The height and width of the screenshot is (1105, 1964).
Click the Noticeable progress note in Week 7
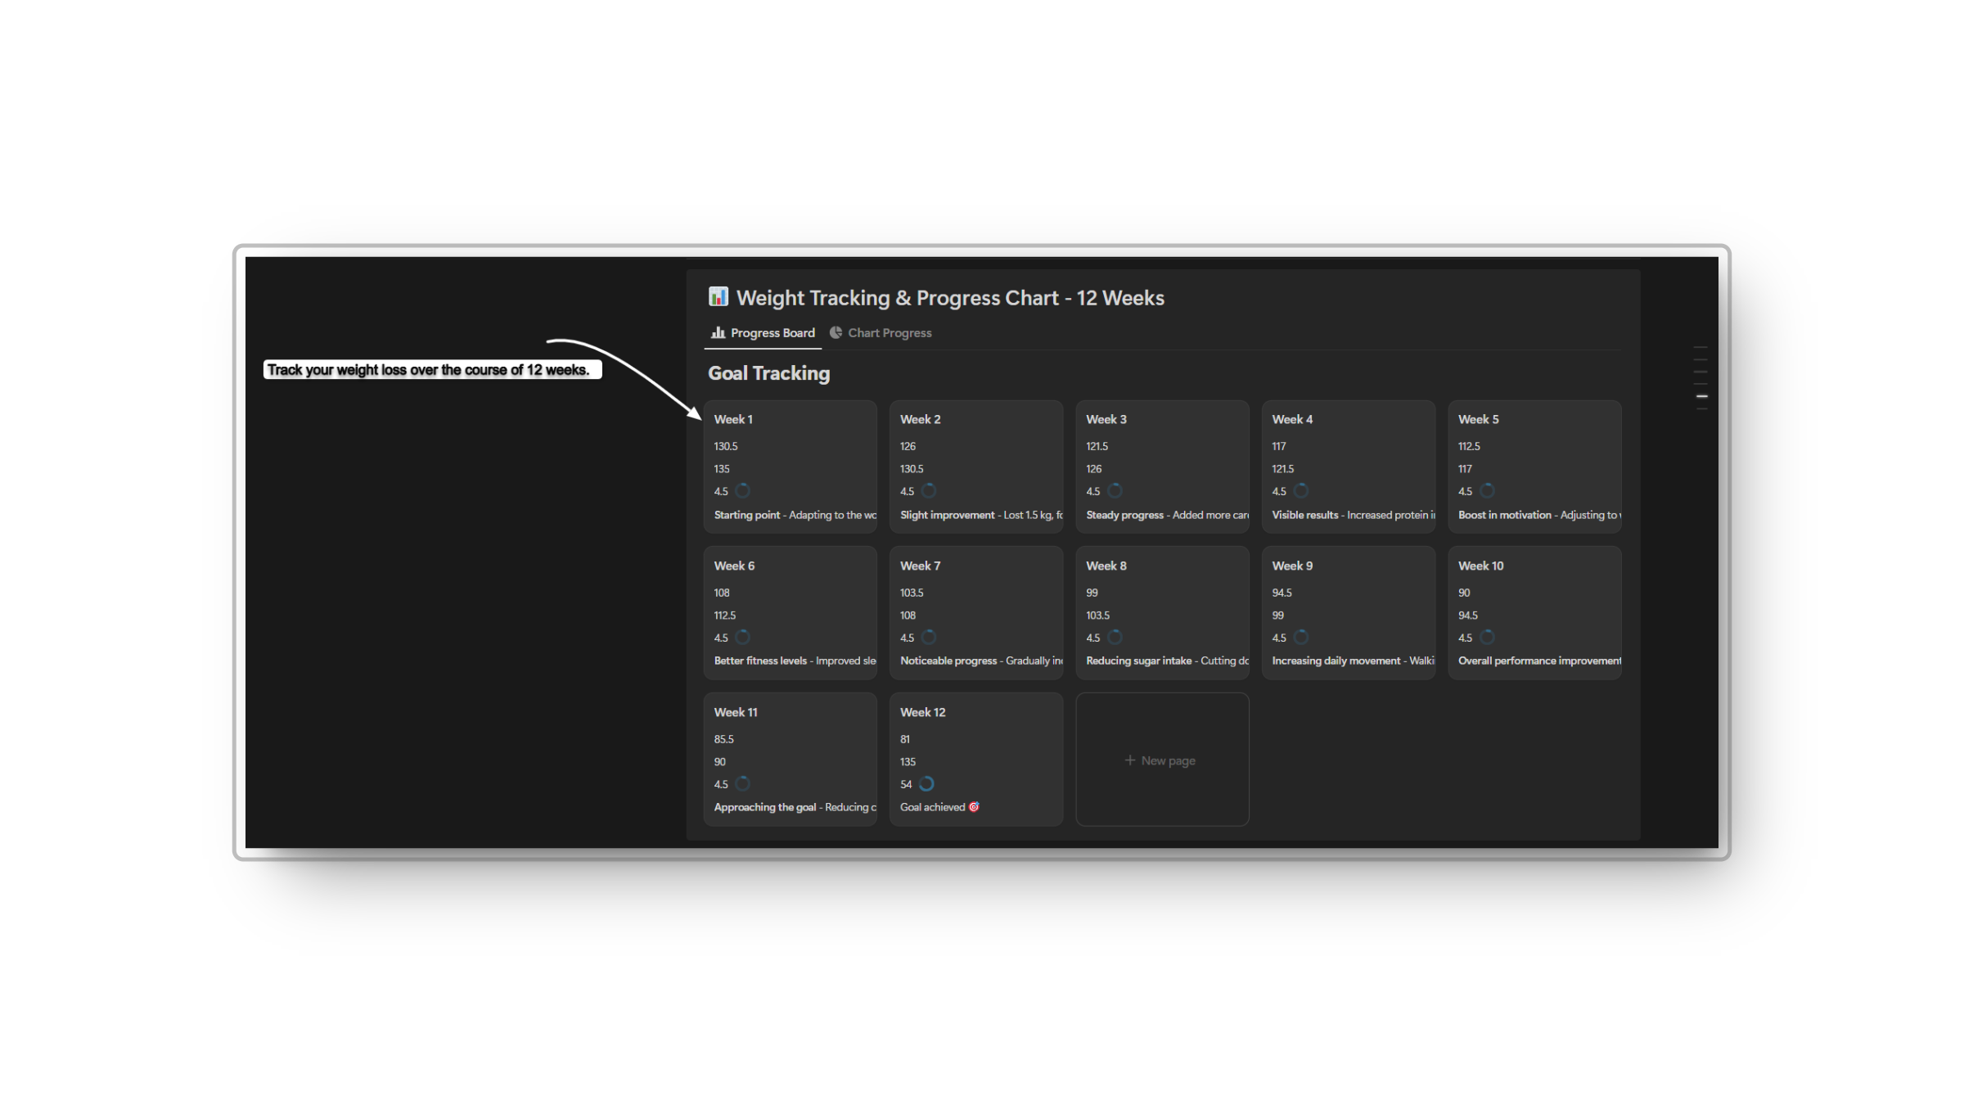pyautogui.click(x=981, y=661)
